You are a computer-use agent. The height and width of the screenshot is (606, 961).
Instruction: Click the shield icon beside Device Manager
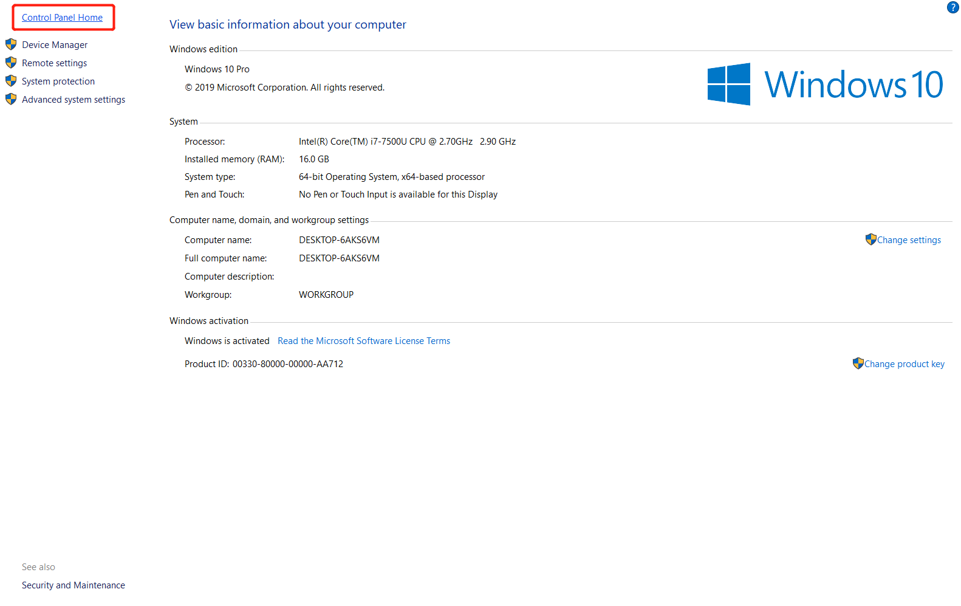(11, 44)
